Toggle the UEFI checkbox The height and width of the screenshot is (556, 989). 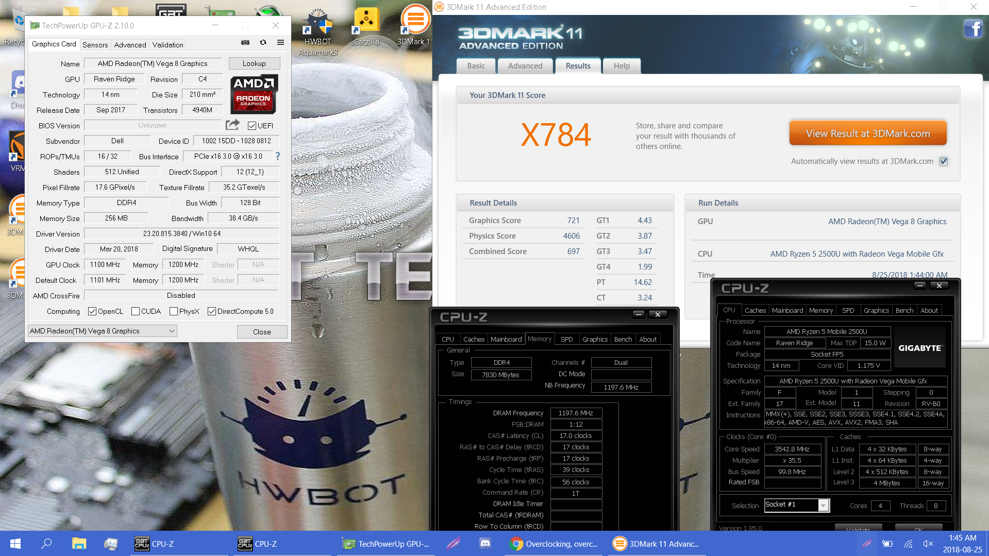252,126
